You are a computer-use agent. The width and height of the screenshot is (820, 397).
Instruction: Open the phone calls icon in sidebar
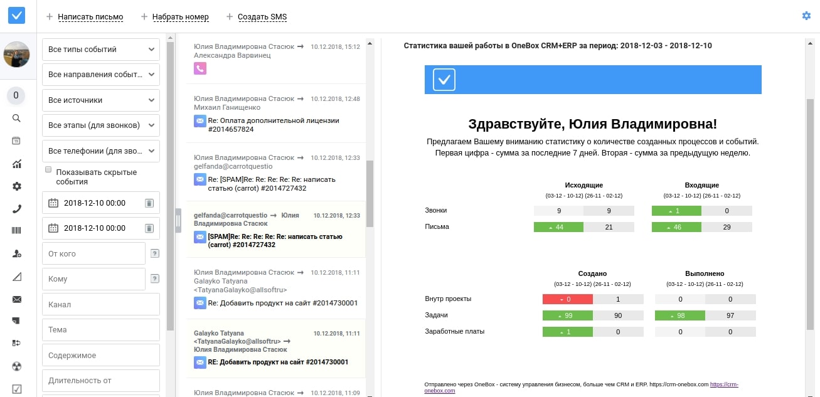(16, 209)
